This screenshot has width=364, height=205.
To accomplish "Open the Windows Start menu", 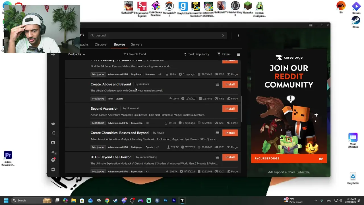I will pyautogui.click(x=6, y=200).
